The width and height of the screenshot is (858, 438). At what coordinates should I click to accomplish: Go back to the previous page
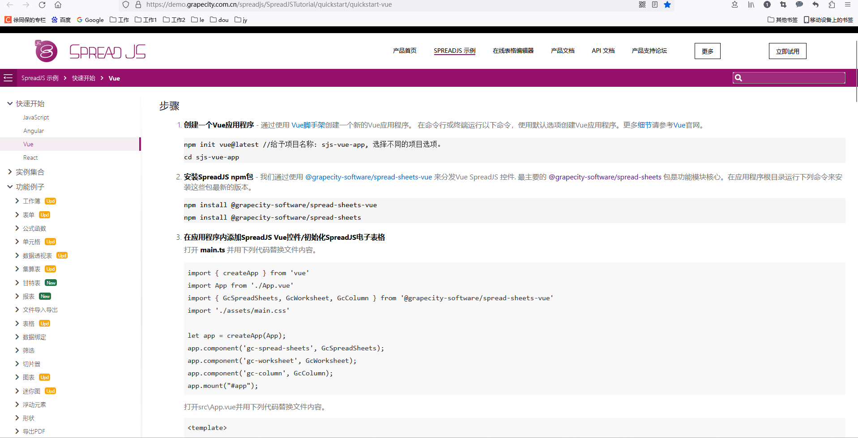tap(10, 5)
